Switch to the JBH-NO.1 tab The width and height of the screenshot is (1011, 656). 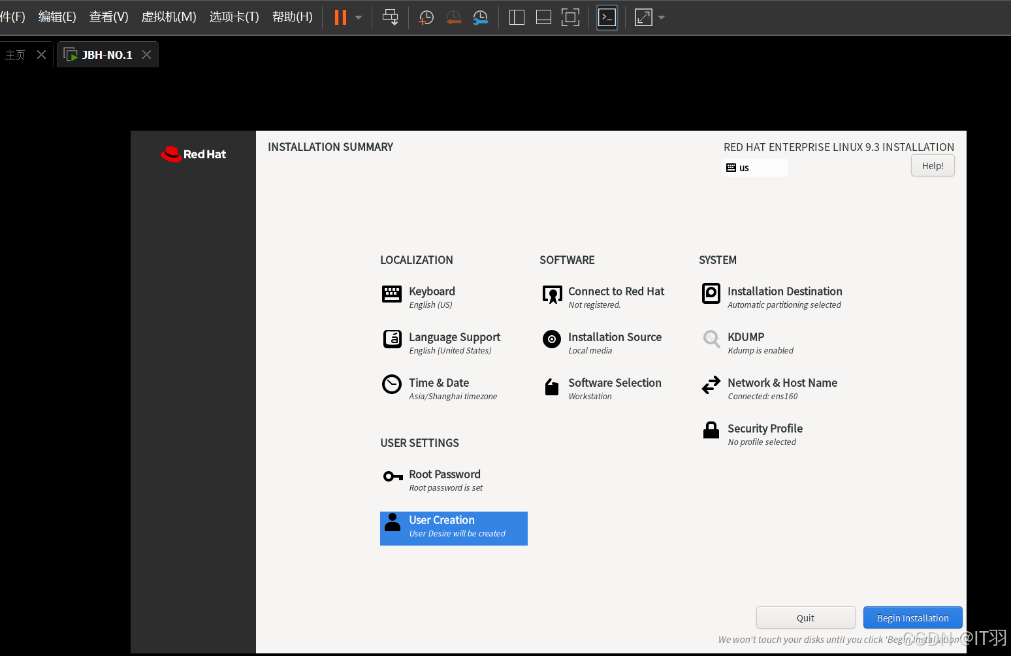[107, 55]
